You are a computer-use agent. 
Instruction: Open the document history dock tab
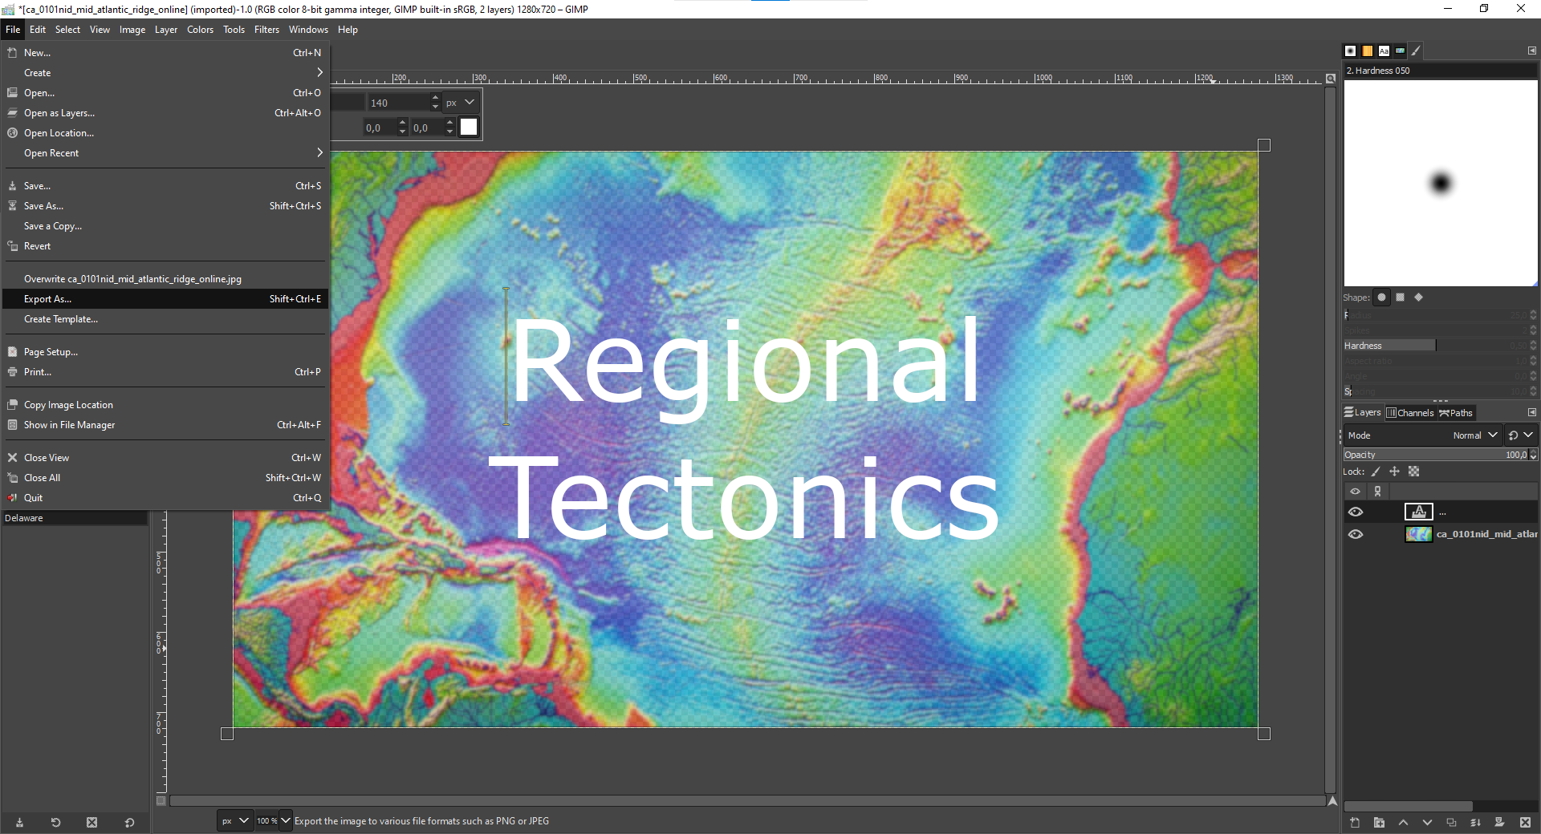click(1400, 51)
